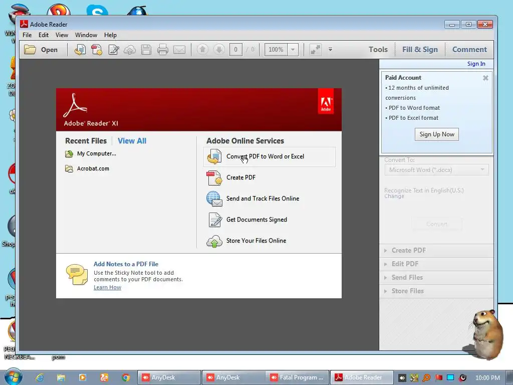Screen dimensions: 513x385
Task: Switch to Fatal Program taskbar window
Action: point(297,377)
